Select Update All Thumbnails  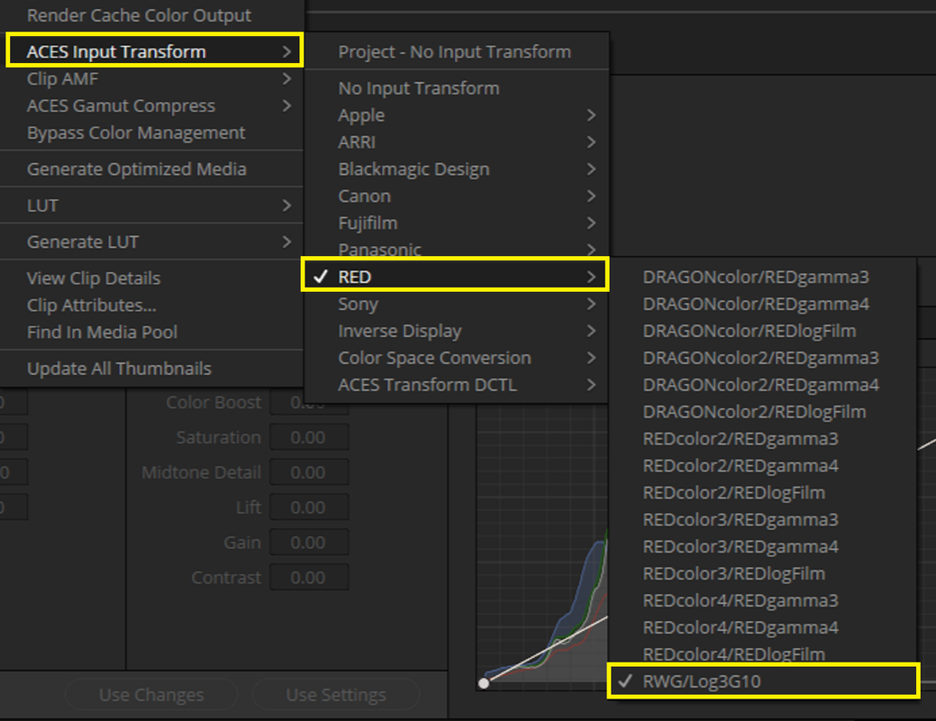click(152, 369)
